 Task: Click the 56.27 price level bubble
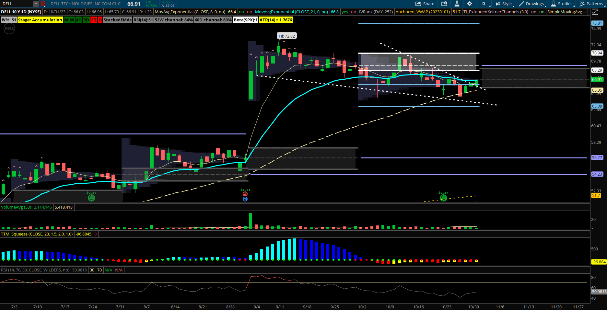coord(597,158)
